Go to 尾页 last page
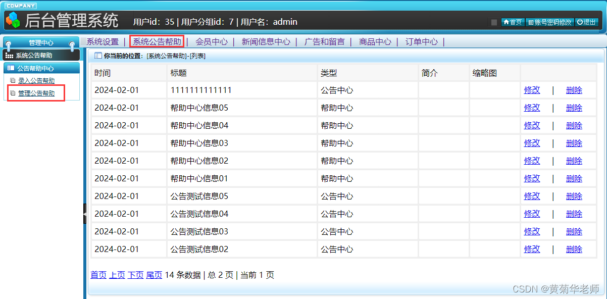Screen dimensions: 607x299 point(154,275)
